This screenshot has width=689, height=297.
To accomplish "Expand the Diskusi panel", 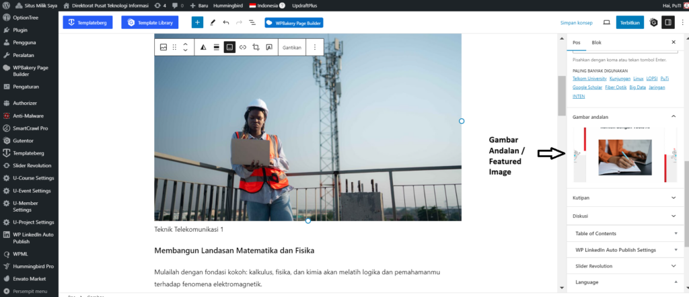I will click(625, 216).
